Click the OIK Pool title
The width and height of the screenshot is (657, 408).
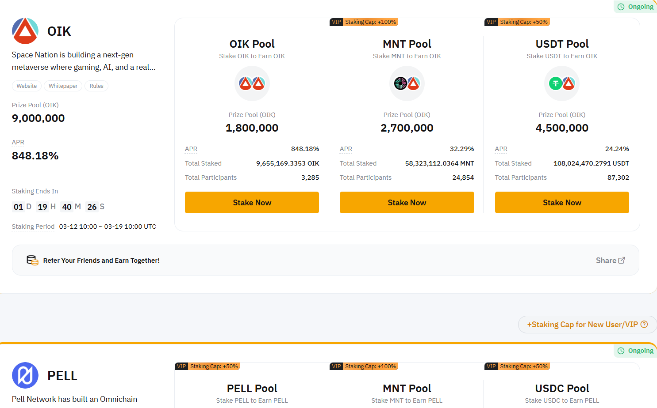[252, 44]
